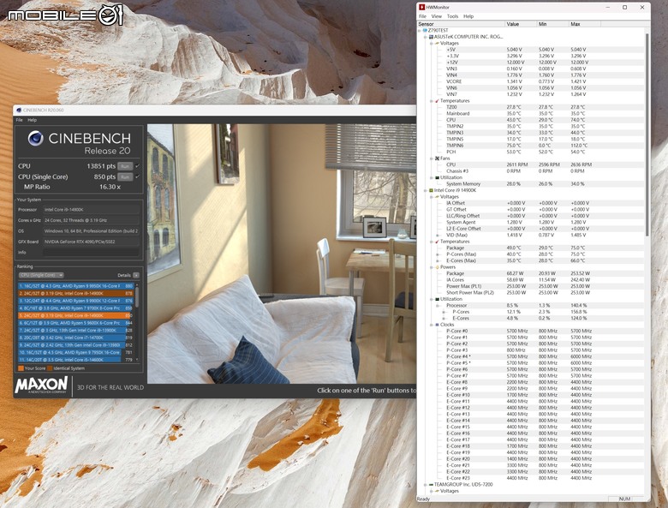The width and height of the screenshot is (668, 508).
Task: Collapse the Clocks node
Action: click(x=431, y=325)
